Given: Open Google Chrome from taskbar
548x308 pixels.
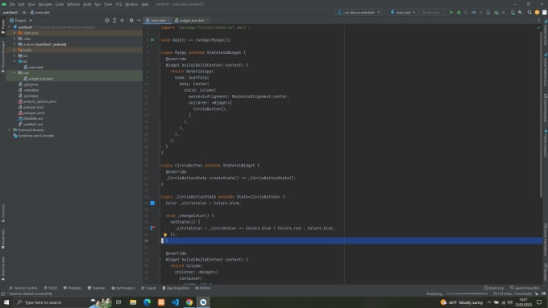Looking at the screenshot, I should pyautogui.click(x=189, y=302).
